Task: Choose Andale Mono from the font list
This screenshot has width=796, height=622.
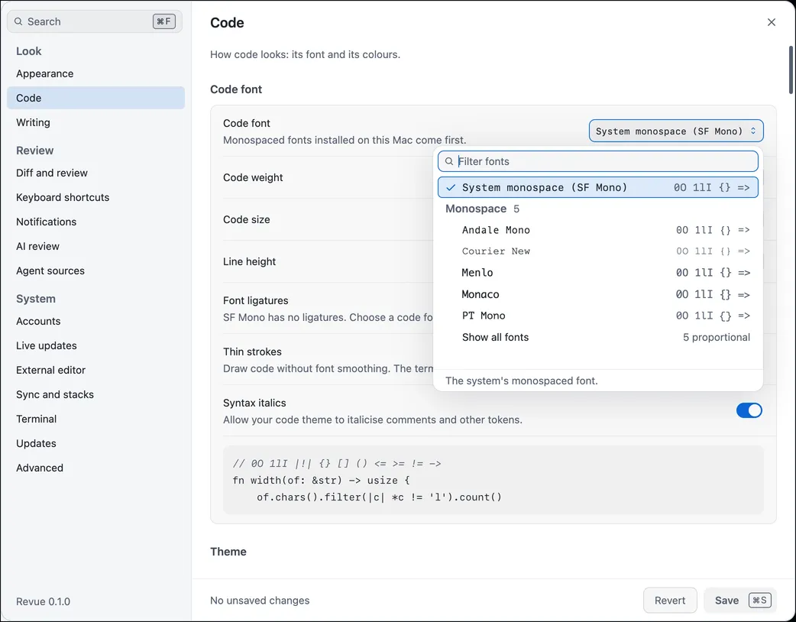Action: click(597, 230)
